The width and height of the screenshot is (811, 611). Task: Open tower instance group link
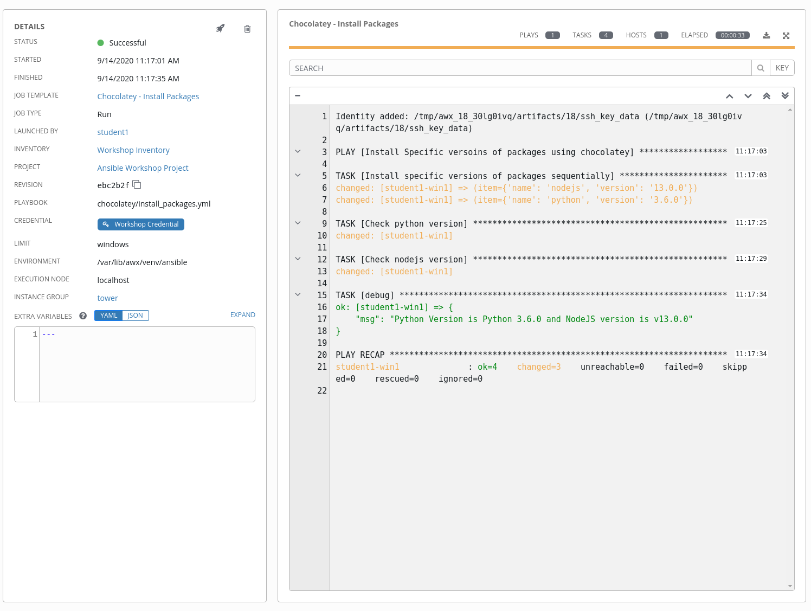click(x=107, y=298)
